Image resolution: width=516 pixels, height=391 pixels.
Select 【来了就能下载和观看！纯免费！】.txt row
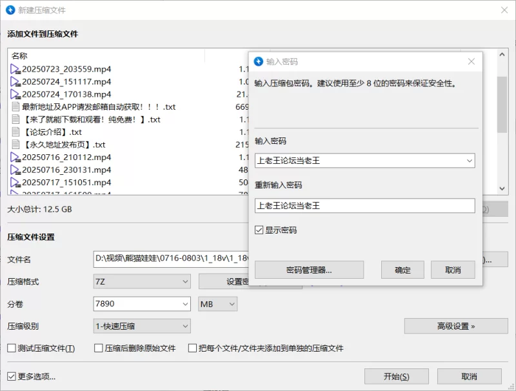pos(91,119)
